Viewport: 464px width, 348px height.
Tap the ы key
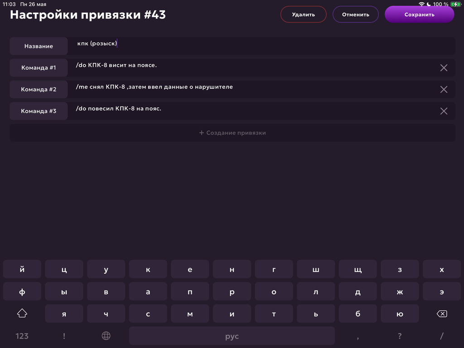tap(64, 292)
